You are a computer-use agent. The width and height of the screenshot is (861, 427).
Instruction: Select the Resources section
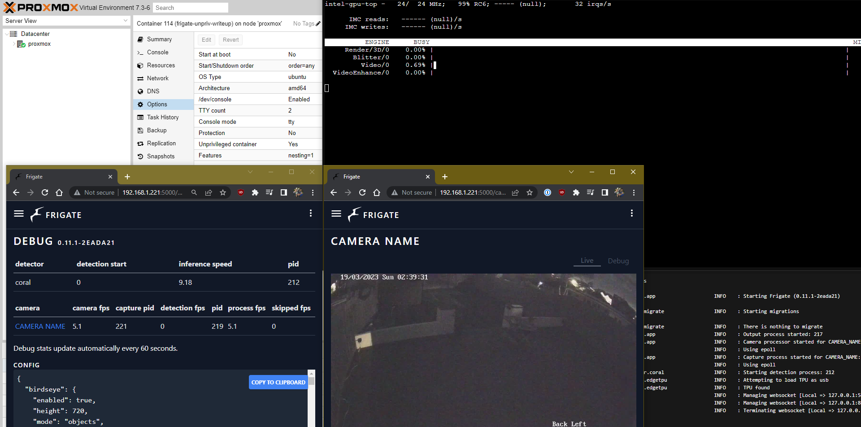coord(163,65)
